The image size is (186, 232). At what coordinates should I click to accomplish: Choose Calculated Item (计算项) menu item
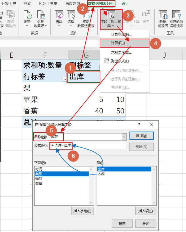tap(125, 43)
